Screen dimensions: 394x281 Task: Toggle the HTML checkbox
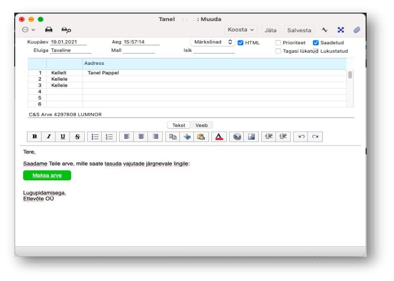pos(241,43)
